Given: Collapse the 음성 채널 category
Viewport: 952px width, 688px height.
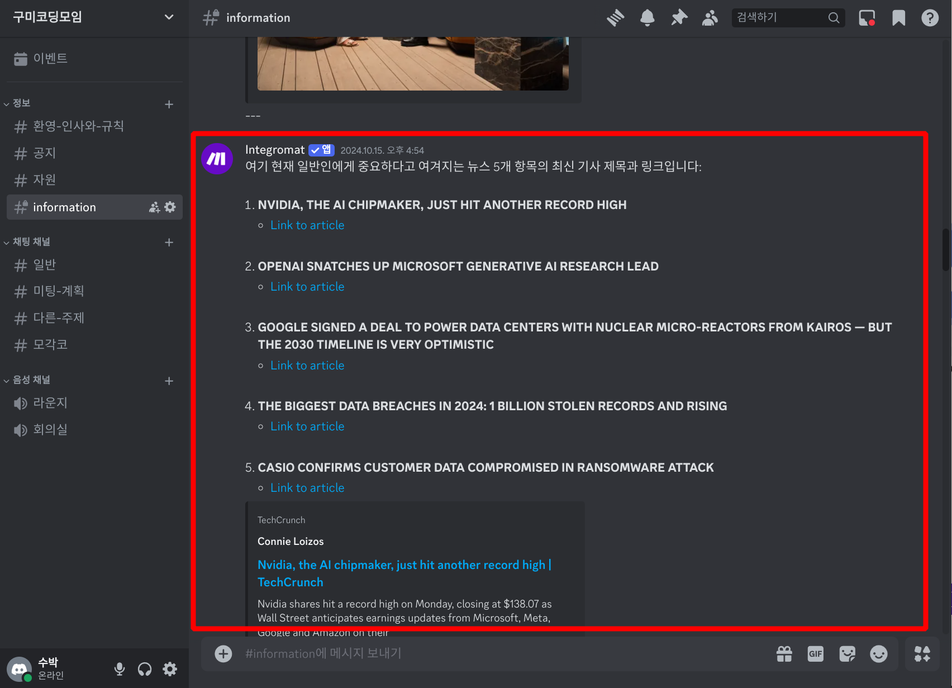Looking at the screenshot, I should (x=27, y=380).
